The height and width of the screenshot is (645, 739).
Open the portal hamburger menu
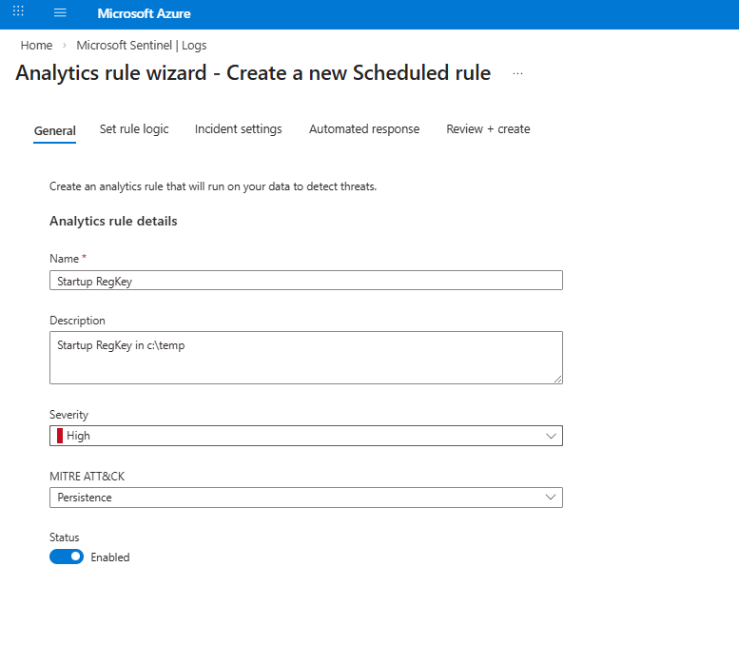pyautogui.click(x=60, y=13)
